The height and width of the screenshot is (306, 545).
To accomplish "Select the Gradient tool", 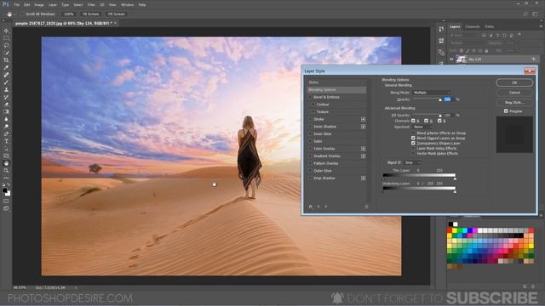I will [x=6, y=111].
